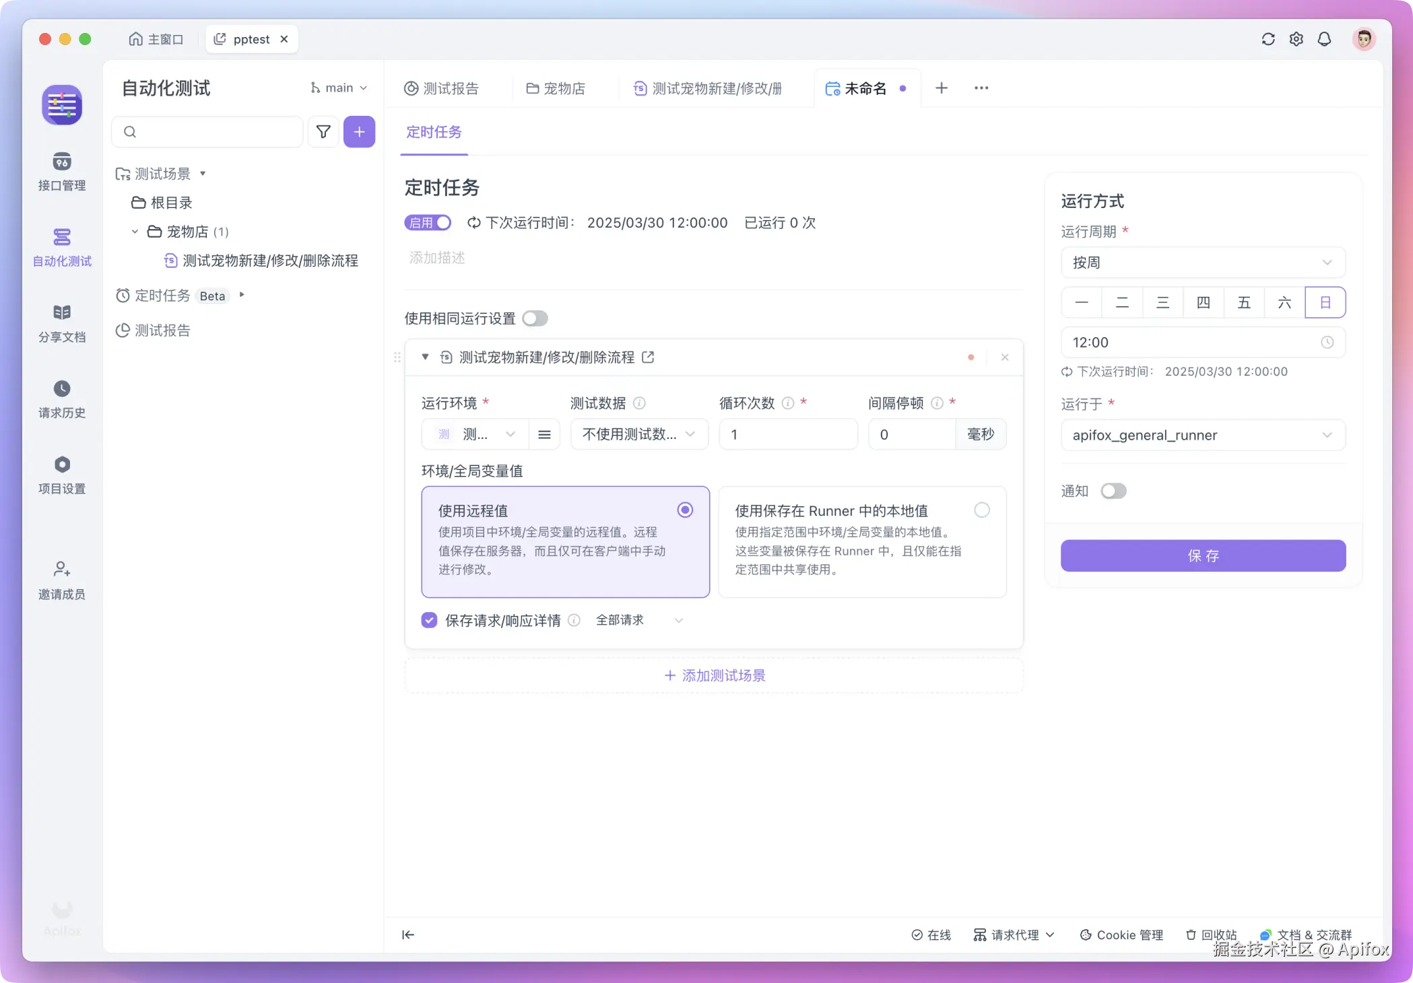This screenshot has width=1413, height=983.
Task: Toggle 使用相同运行设置 switch
Action: [535, 318]
